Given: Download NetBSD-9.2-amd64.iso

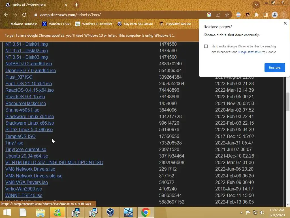Looking at the screenshot, I should click(x=29, y=64).
